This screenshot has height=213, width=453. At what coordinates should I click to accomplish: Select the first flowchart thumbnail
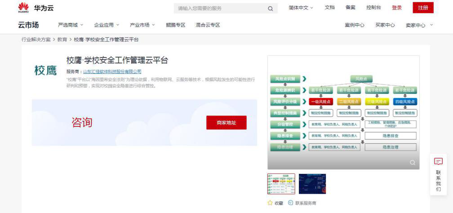pyautogui.click(x=281, y=184)
